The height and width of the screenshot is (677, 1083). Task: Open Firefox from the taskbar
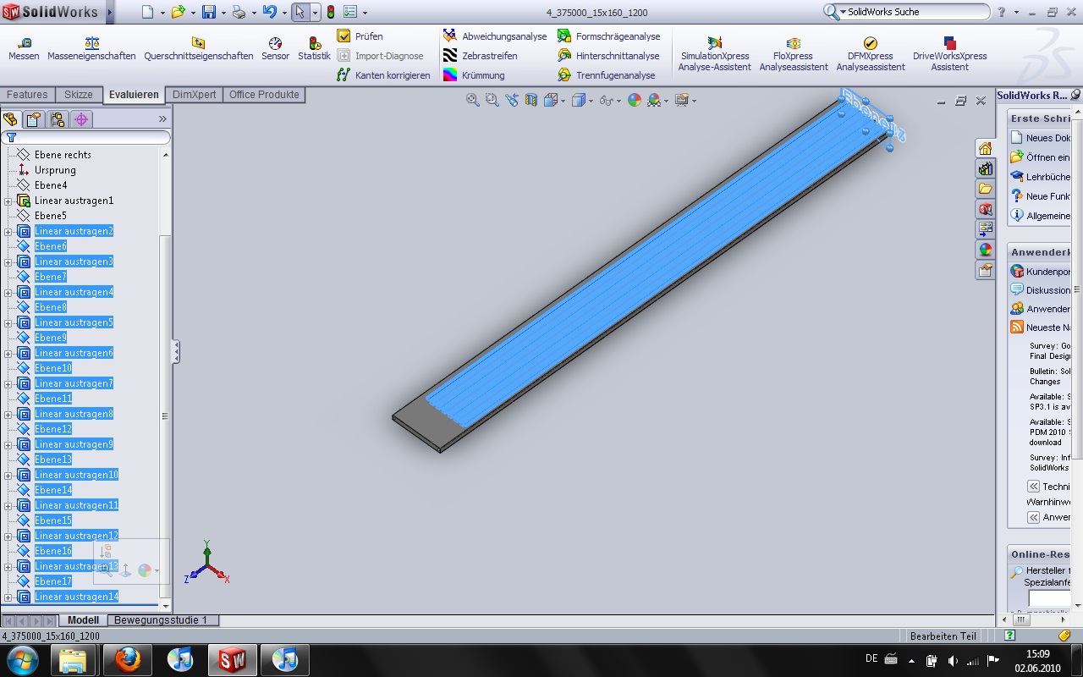128,659
